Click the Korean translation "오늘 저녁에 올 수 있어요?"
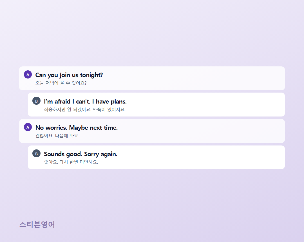This screenshot has width=304, height=242. pyautogui.click(x=61, y=83)
